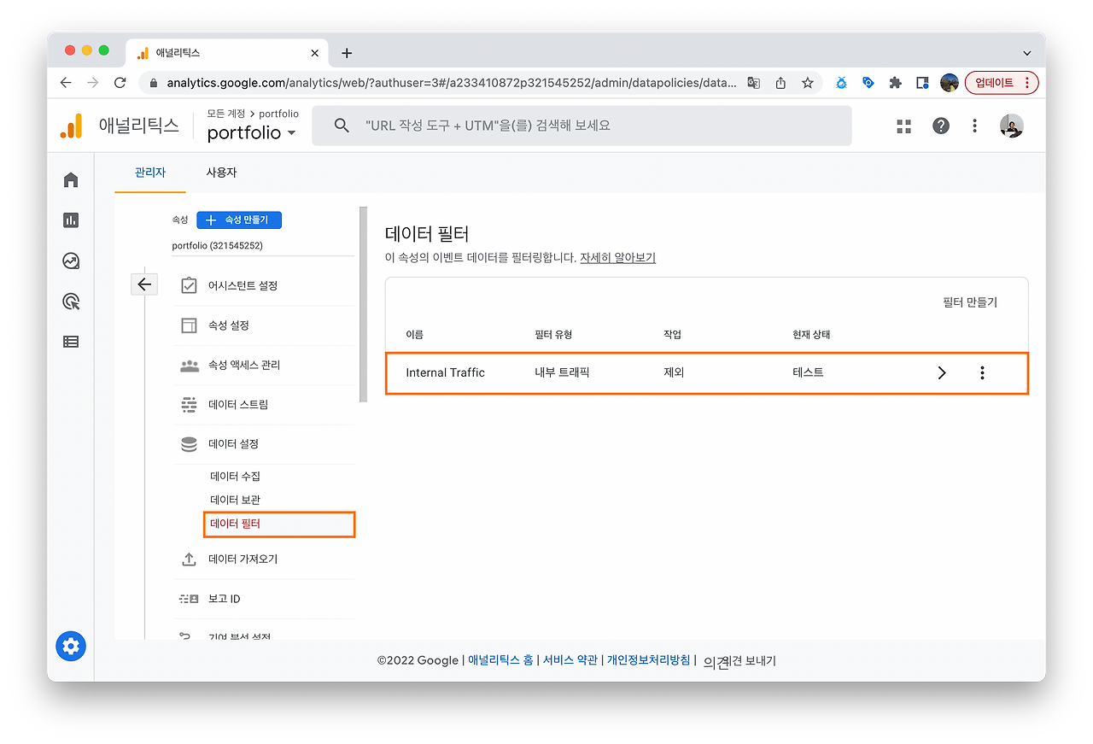Open Reports bar chart icon in sidebar
Viewport: 1093px width, 744px height.
[71, 220]
